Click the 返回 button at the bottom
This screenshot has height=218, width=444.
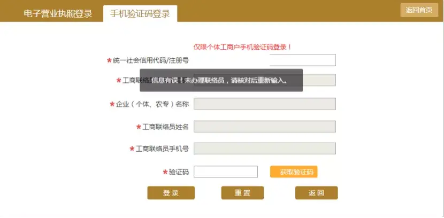316,193
